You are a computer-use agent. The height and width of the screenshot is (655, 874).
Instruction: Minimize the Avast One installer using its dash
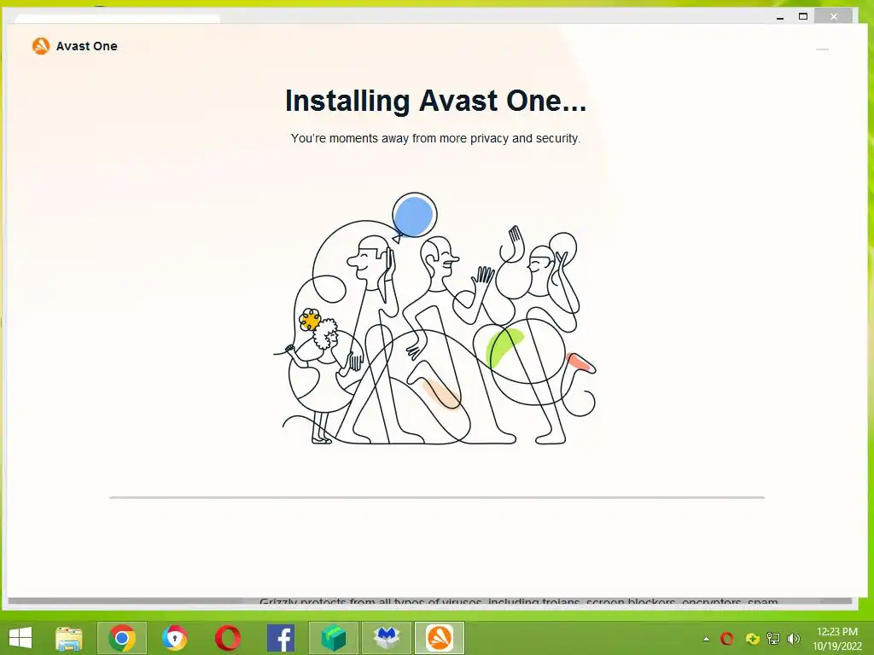pos(822,49)
